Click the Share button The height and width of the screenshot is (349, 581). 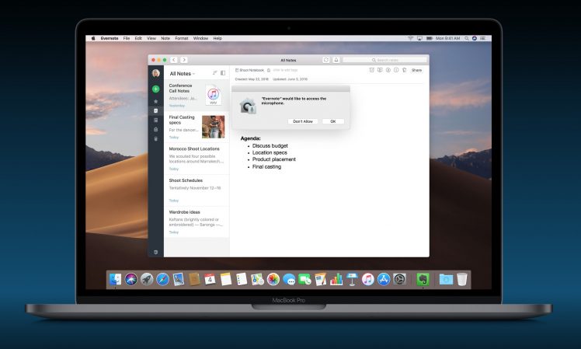(x=416, y=70)
